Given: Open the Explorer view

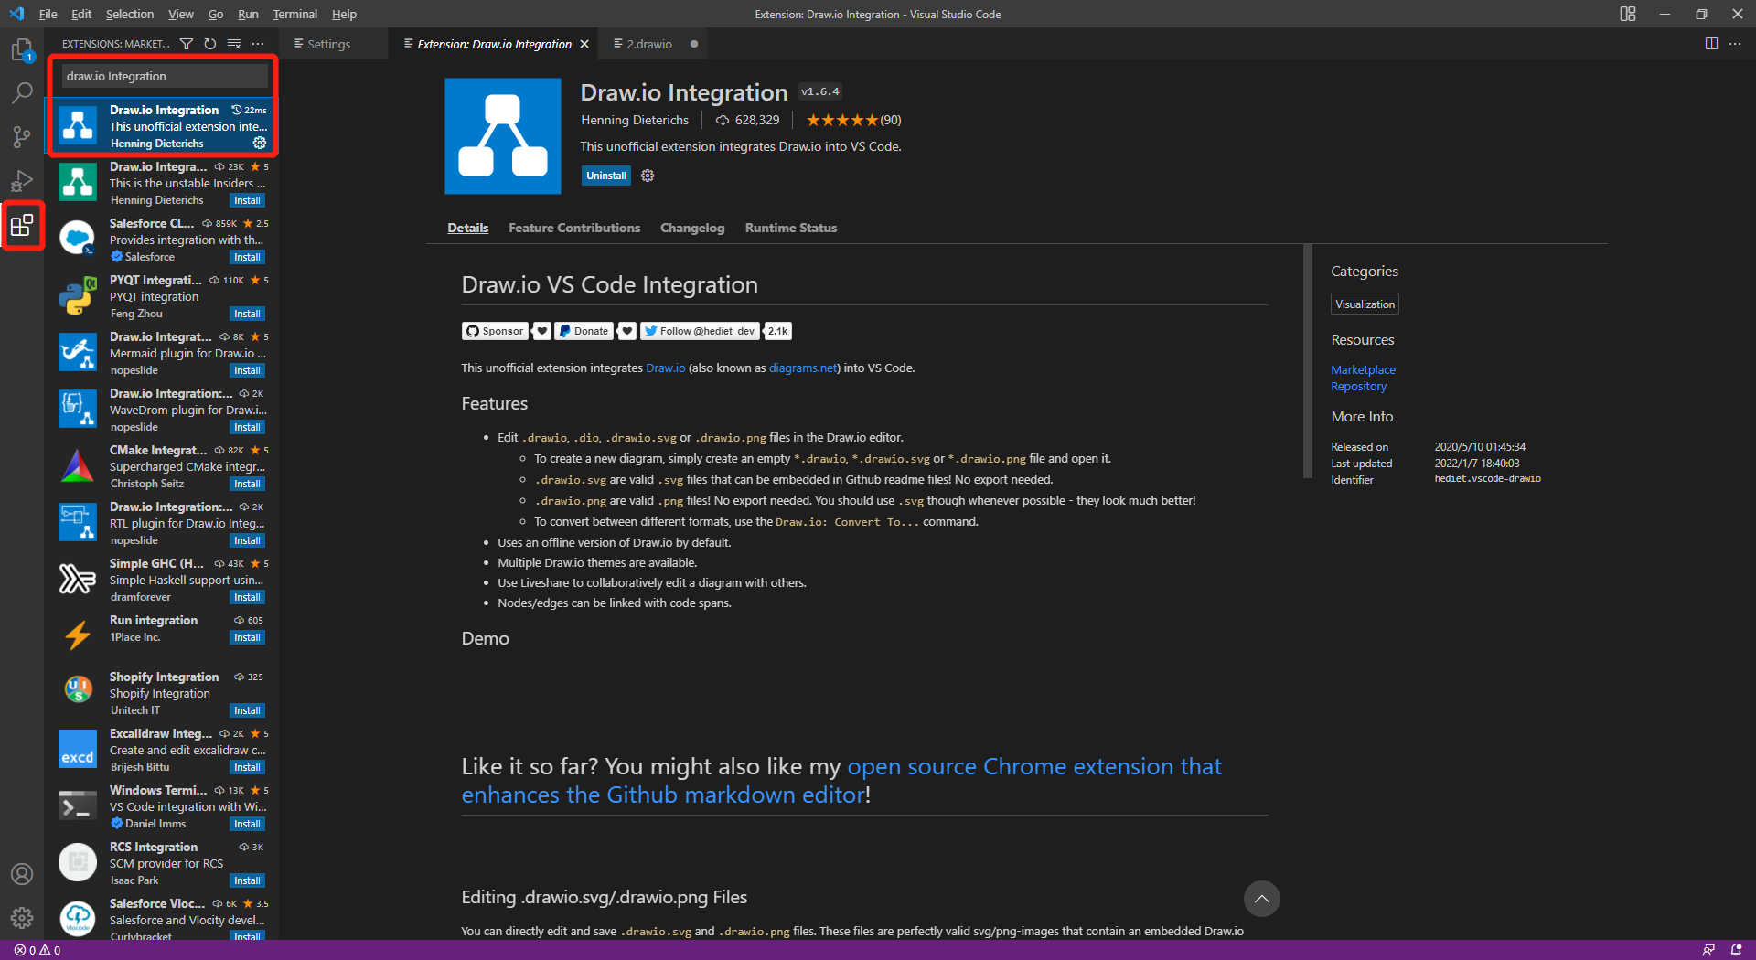Looking at the screenshot, I should [x=22, y=50].
